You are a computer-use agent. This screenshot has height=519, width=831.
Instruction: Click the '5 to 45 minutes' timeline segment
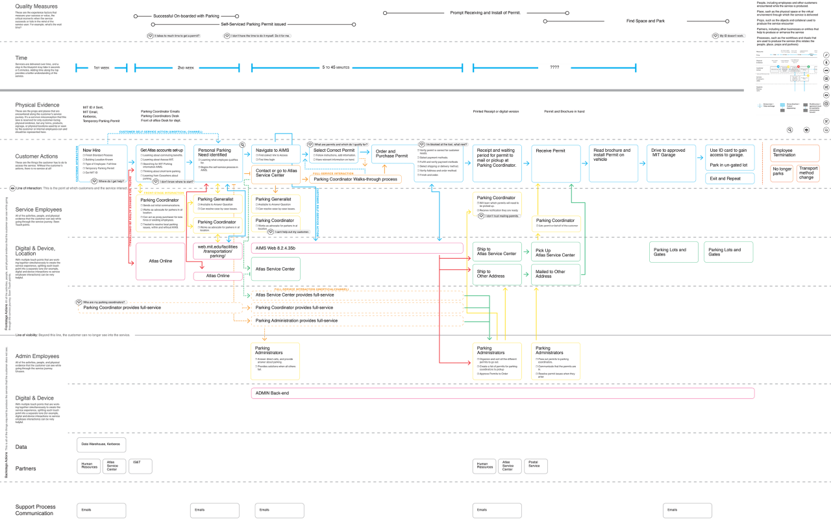coord(335,67)
